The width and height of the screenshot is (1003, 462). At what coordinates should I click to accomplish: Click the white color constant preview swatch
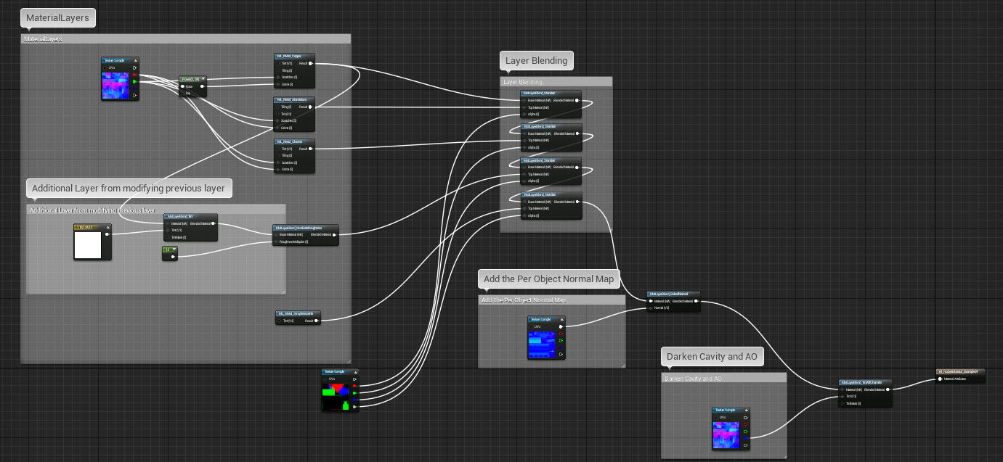89,246
